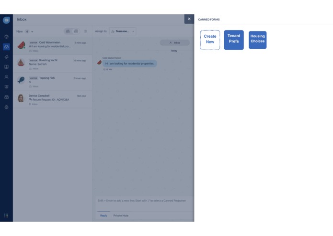
Task: Open the Roasting Yacht conversation
Action: (52, 64)
